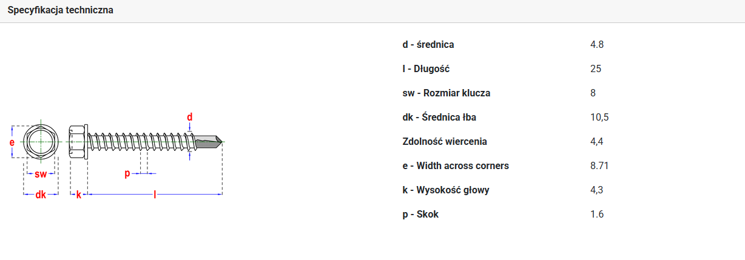This screenshot has width=745, height=260.
Task: Select the 'd - średnica' row label
Action: tap(428, 45)
